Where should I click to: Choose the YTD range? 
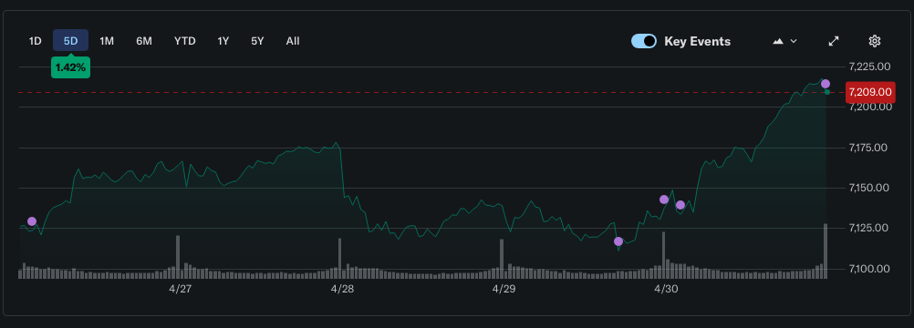(x=185, y=41)
